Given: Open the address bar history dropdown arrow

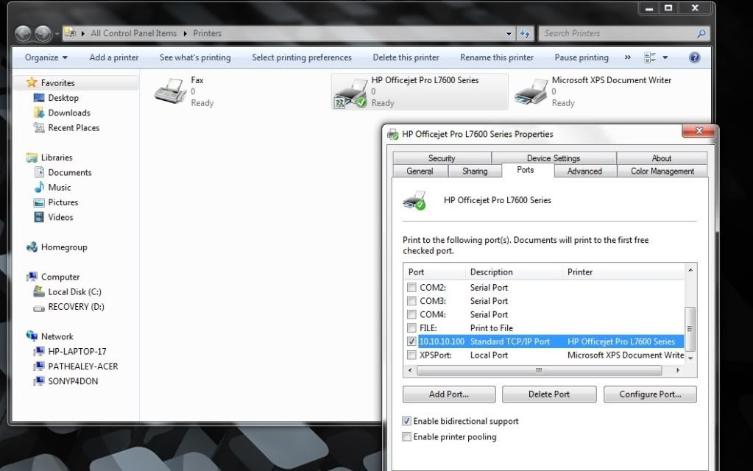Looking at the screenshot, I should (x=509, y=34).
